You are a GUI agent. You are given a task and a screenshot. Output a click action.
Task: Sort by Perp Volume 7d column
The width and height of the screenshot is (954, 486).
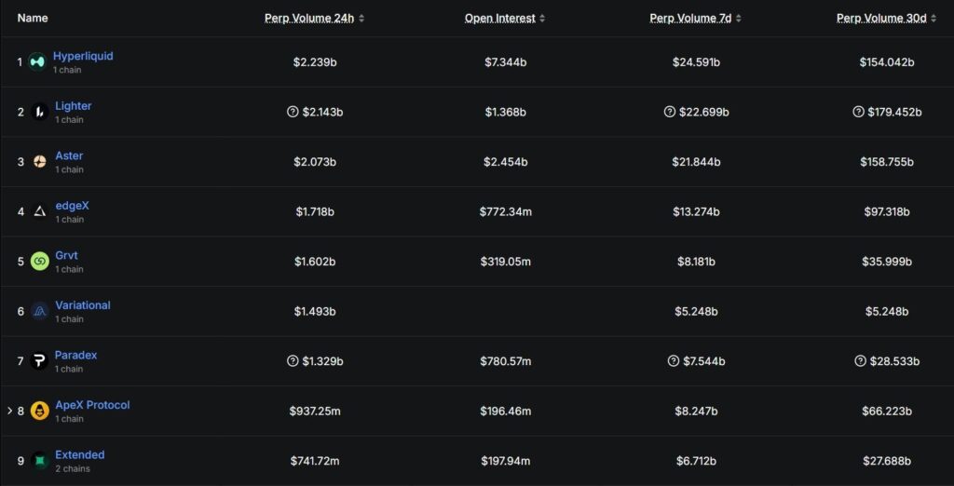(x=695, y=18)
